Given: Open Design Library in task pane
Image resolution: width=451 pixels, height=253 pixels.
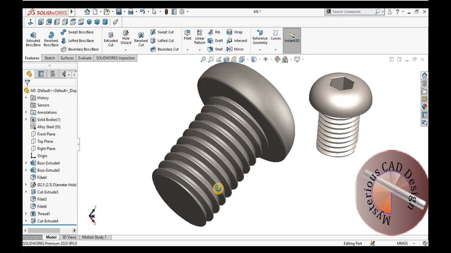Looking at the screenshot, I should [x=425, y=83].
